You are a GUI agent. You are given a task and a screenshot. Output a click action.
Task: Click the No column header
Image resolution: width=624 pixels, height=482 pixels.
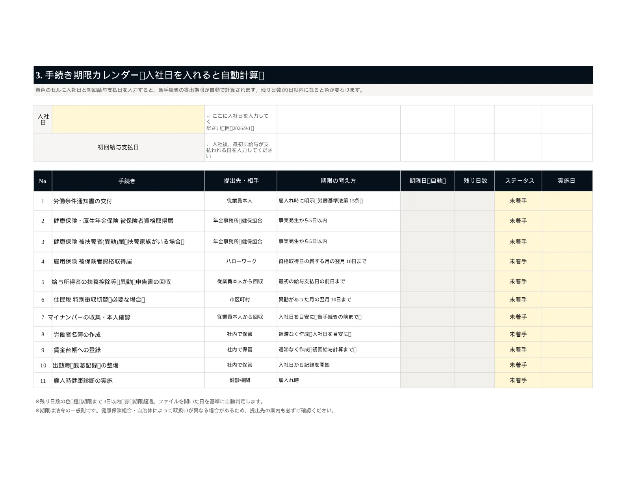[x=43, y=181]
